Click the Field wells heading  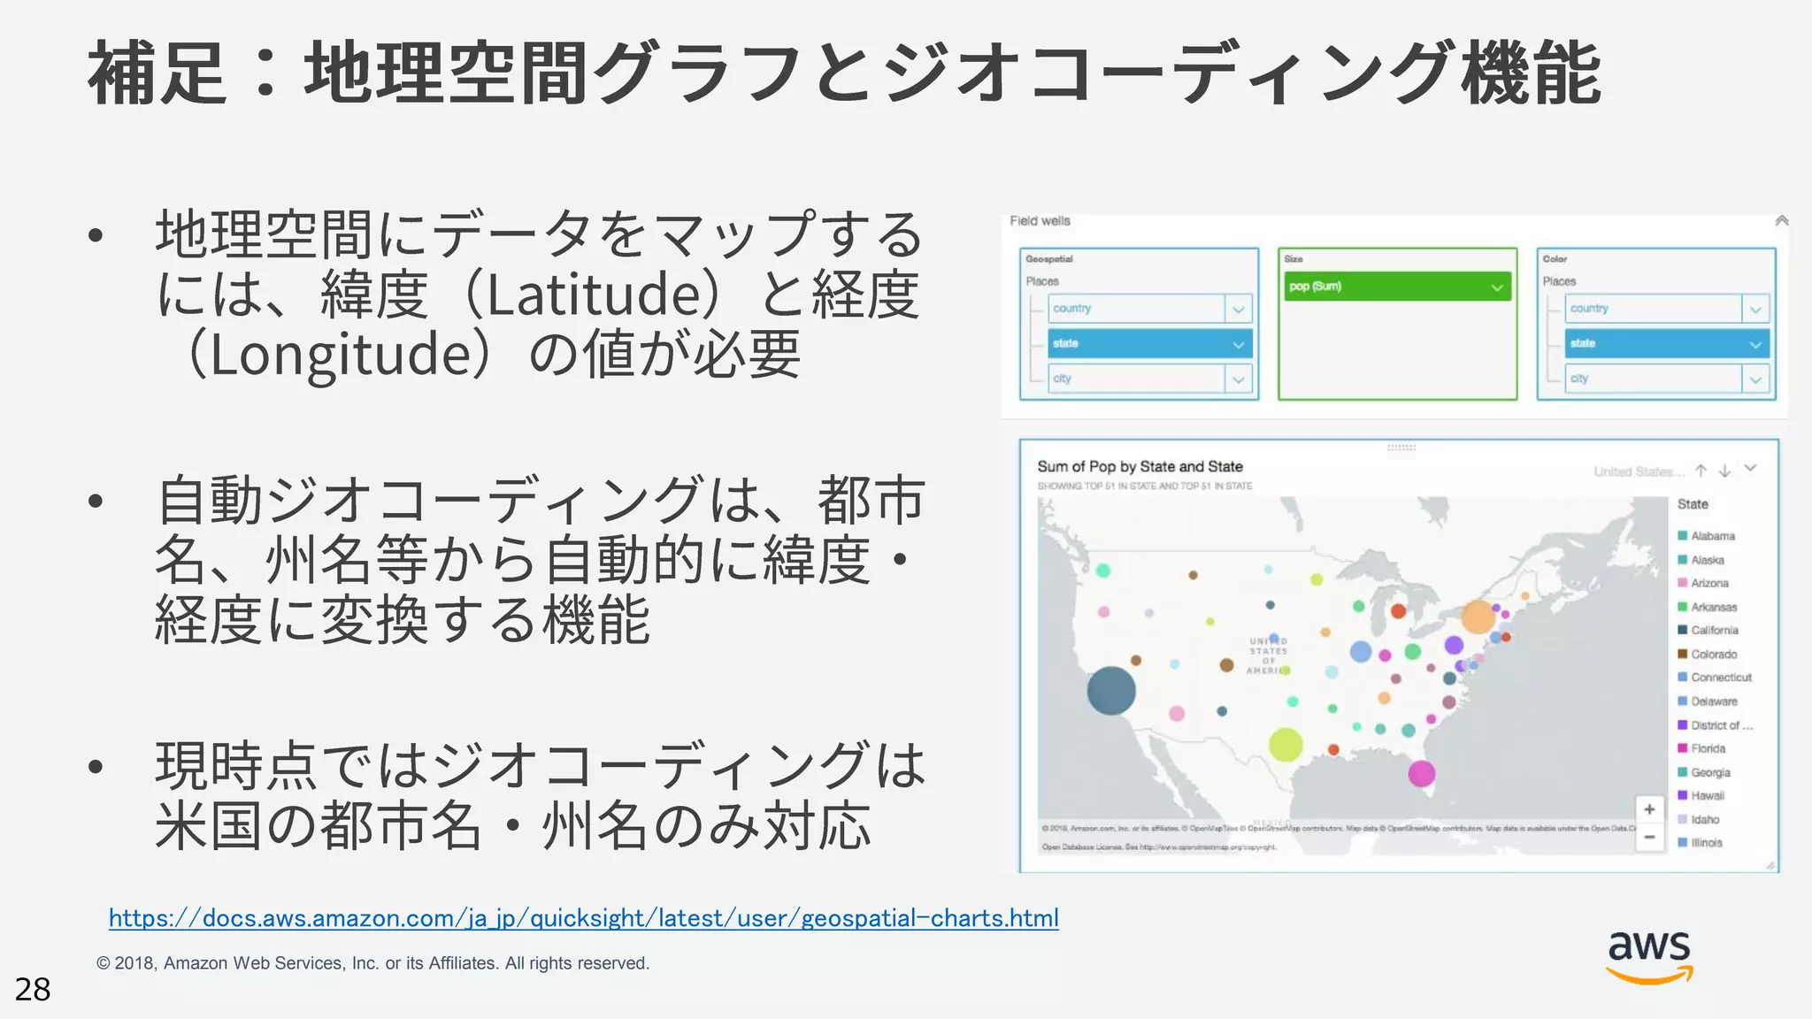[1040, 221]
